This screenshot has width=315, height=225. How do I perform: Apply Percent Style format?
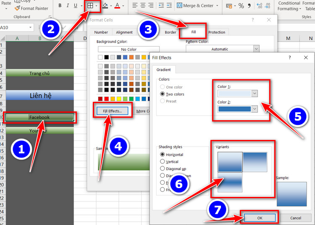241,6
